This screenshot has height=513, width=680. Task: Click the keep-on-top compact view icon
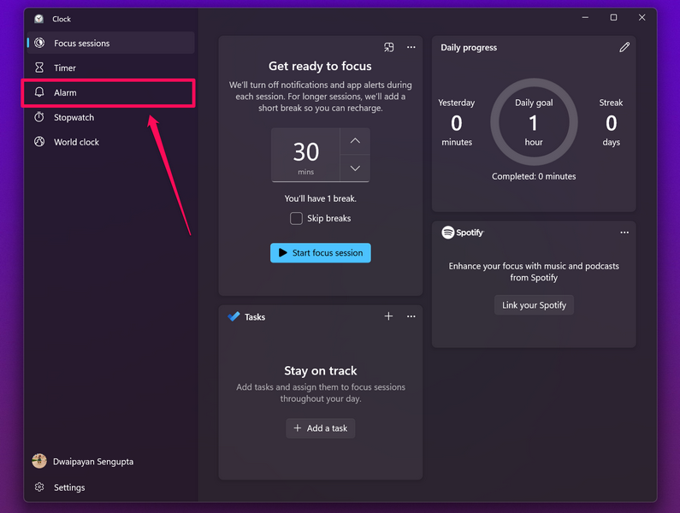[x=389, y=48]
